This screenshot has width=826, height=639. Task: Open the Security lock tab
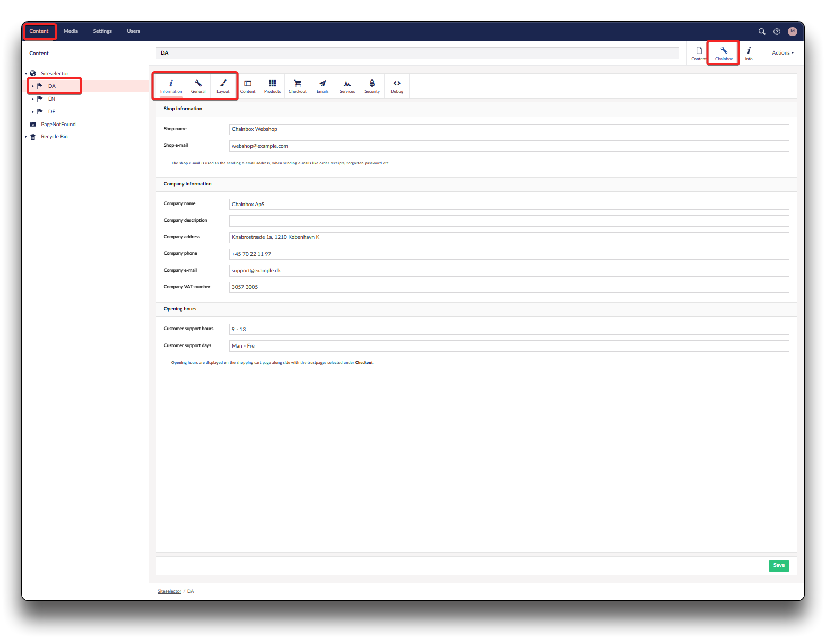pyautogui.click(x=372, y=86)
